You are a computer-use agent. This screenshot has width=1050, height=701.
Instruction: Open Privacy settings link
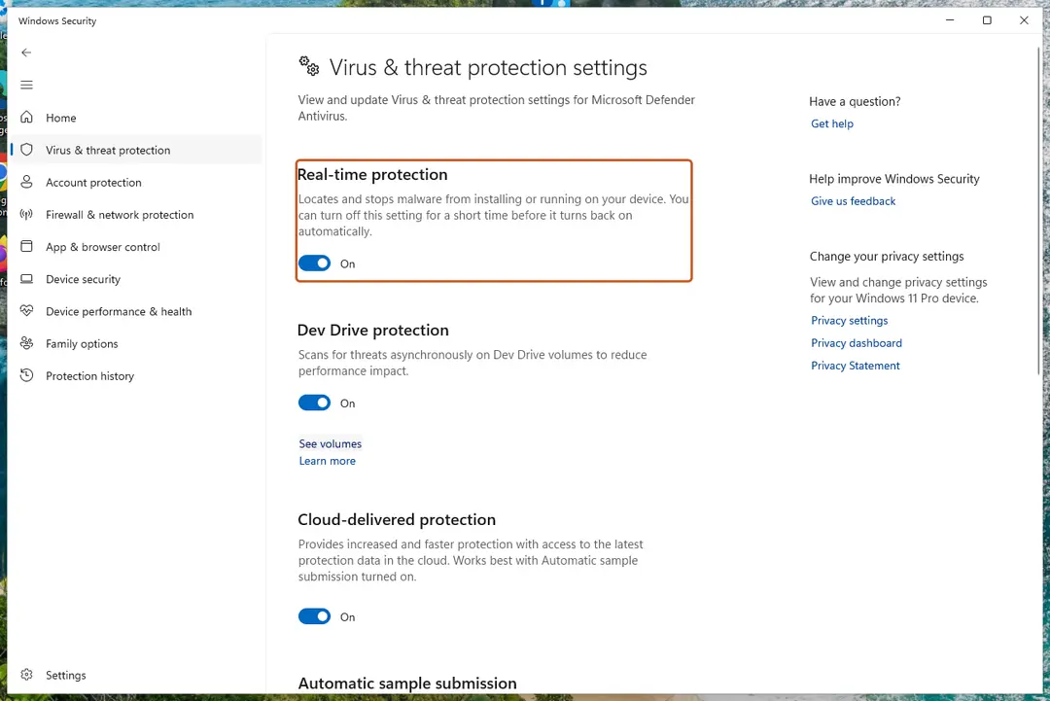(849, 320)
